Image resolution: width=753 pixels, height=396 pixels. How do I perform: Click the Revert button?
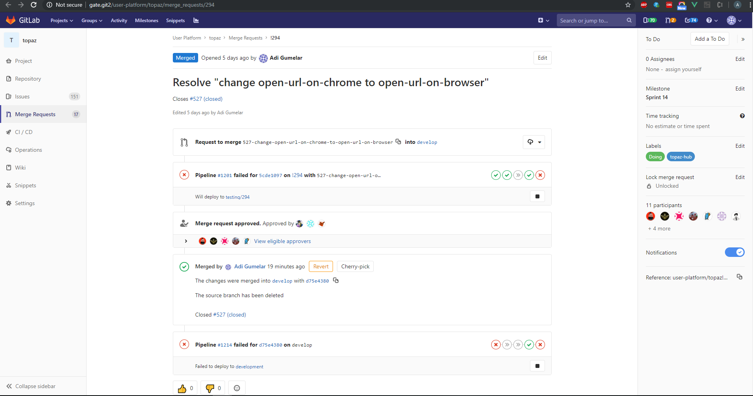pyautogui.click(x=321, y=266)
